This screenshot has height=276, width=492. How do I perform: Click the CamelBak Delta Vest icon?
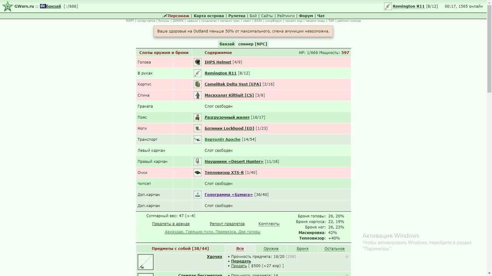pos(198,84)
